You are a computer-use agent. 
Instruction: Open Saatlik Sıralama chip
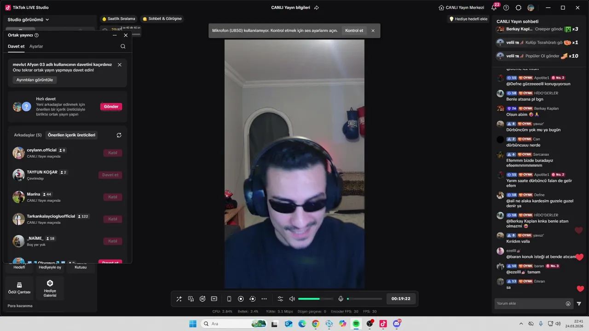(x=119, y=19)
